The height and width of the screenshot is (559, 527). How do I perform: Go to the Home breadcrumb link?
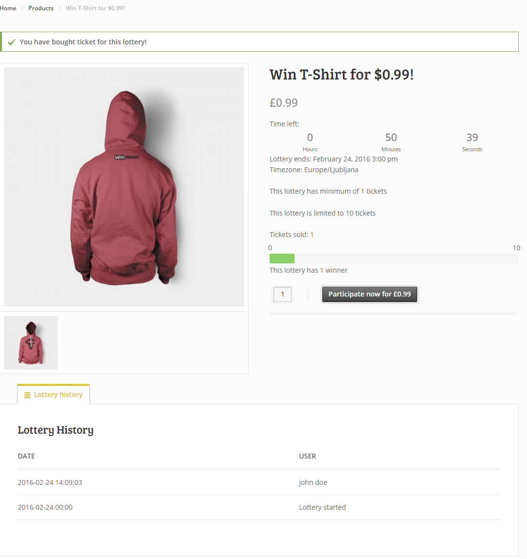[8, 8]
